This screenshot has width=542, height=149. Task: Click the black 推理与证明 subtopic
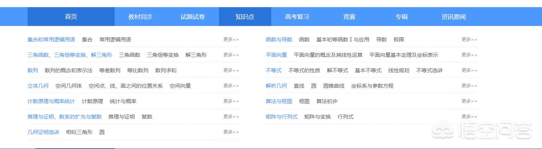pyautogui.click(x=122, y=117)
